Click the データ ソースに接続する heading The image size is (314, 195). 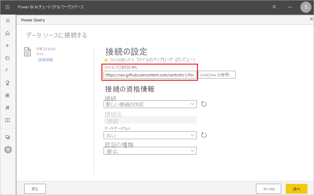click(x=57, y=35)
